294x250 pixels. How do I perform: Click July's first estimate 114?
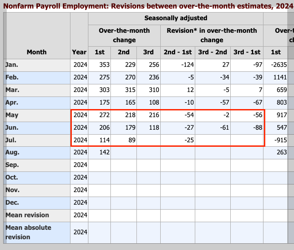click(105, 140)
